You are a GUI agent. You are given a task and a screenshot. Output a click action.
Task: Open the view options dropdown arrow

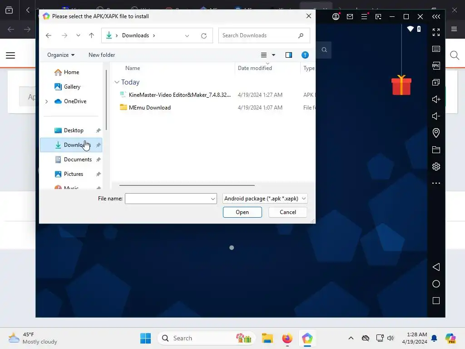pyautogui.click(x=273, y=55)
